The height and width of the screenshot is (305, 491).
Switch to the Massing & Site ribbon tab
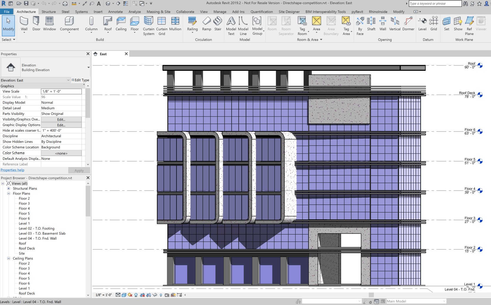[x=158, y=12]
